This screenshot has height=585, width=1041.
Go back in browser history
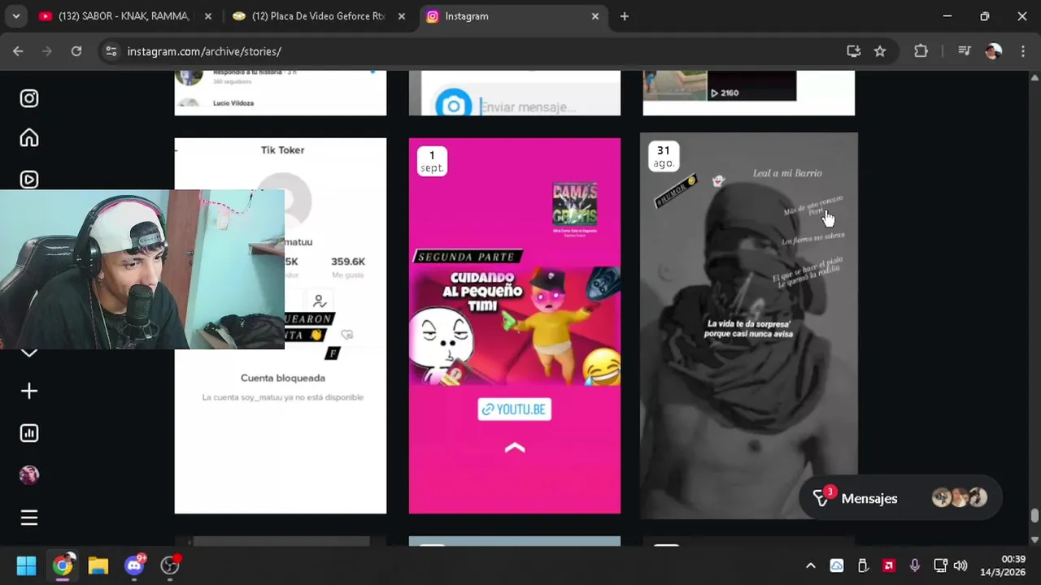pyautogui.click(x=18, y=51)
